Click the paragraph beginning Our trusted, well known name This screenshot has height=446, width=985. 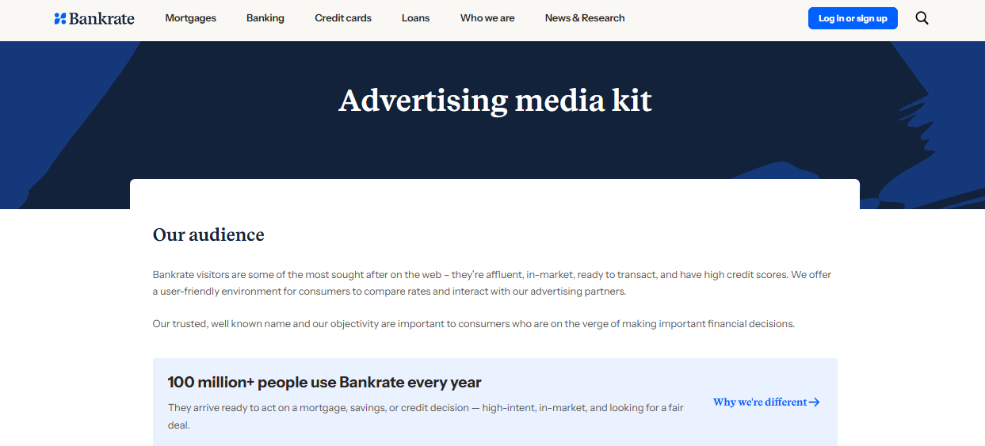473,324
